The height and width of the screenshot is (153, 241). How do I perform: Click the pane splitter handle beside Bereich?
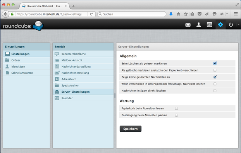pyautogui.click(x=115, y=96)
